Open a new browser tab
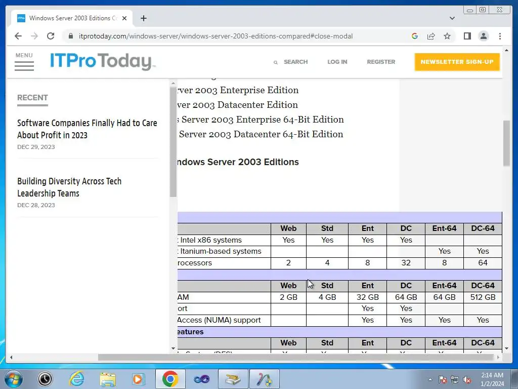 point(143,18)
